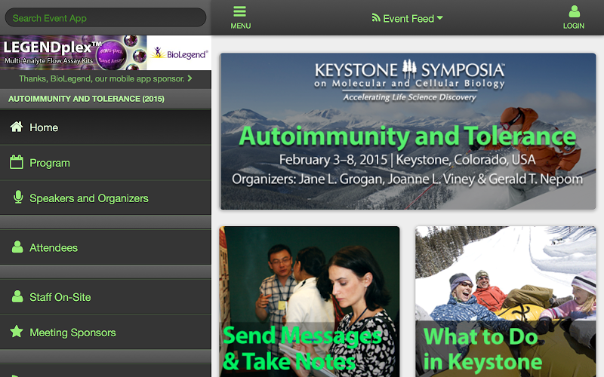Click the Meeting Sponsors star icon
This screenshot has width=604, height=377.
[x=17, y=331]
